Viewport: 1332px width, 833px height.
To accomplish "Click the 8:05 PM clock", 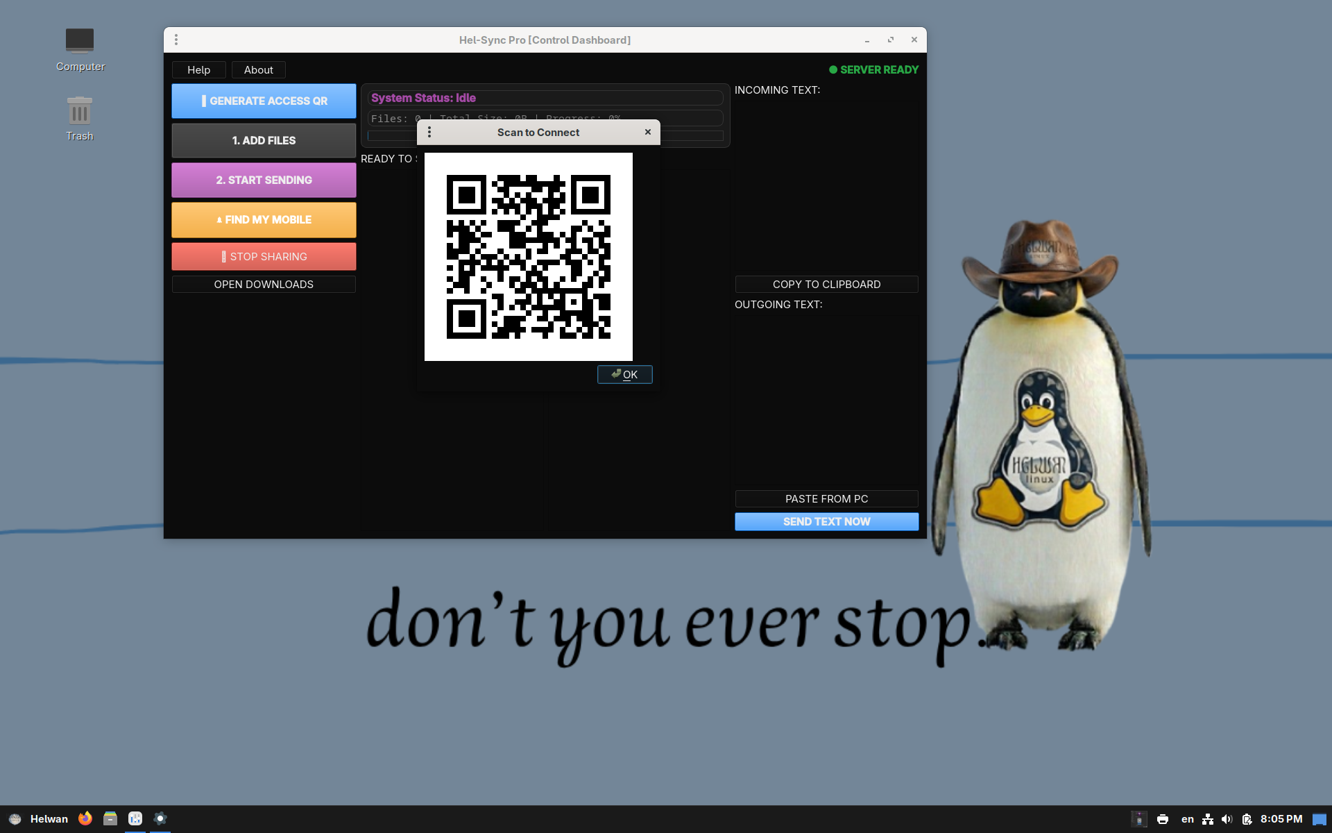I will [1281, 819].
